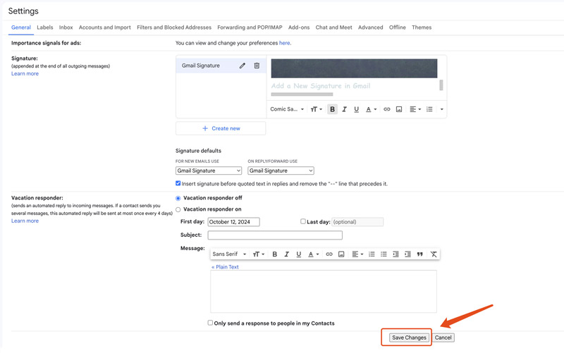Toggle bold in vacation message toolbar

(274, 254)
